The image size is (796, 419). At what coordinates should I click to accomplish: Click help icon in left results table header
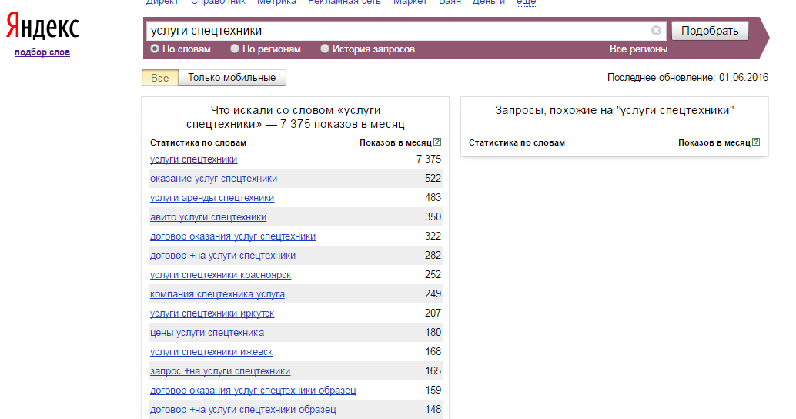(437, 142)
